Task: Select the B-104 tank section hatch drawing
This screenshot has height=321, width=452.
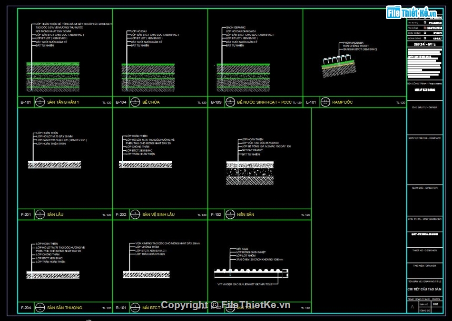Action: pos(148,78)
